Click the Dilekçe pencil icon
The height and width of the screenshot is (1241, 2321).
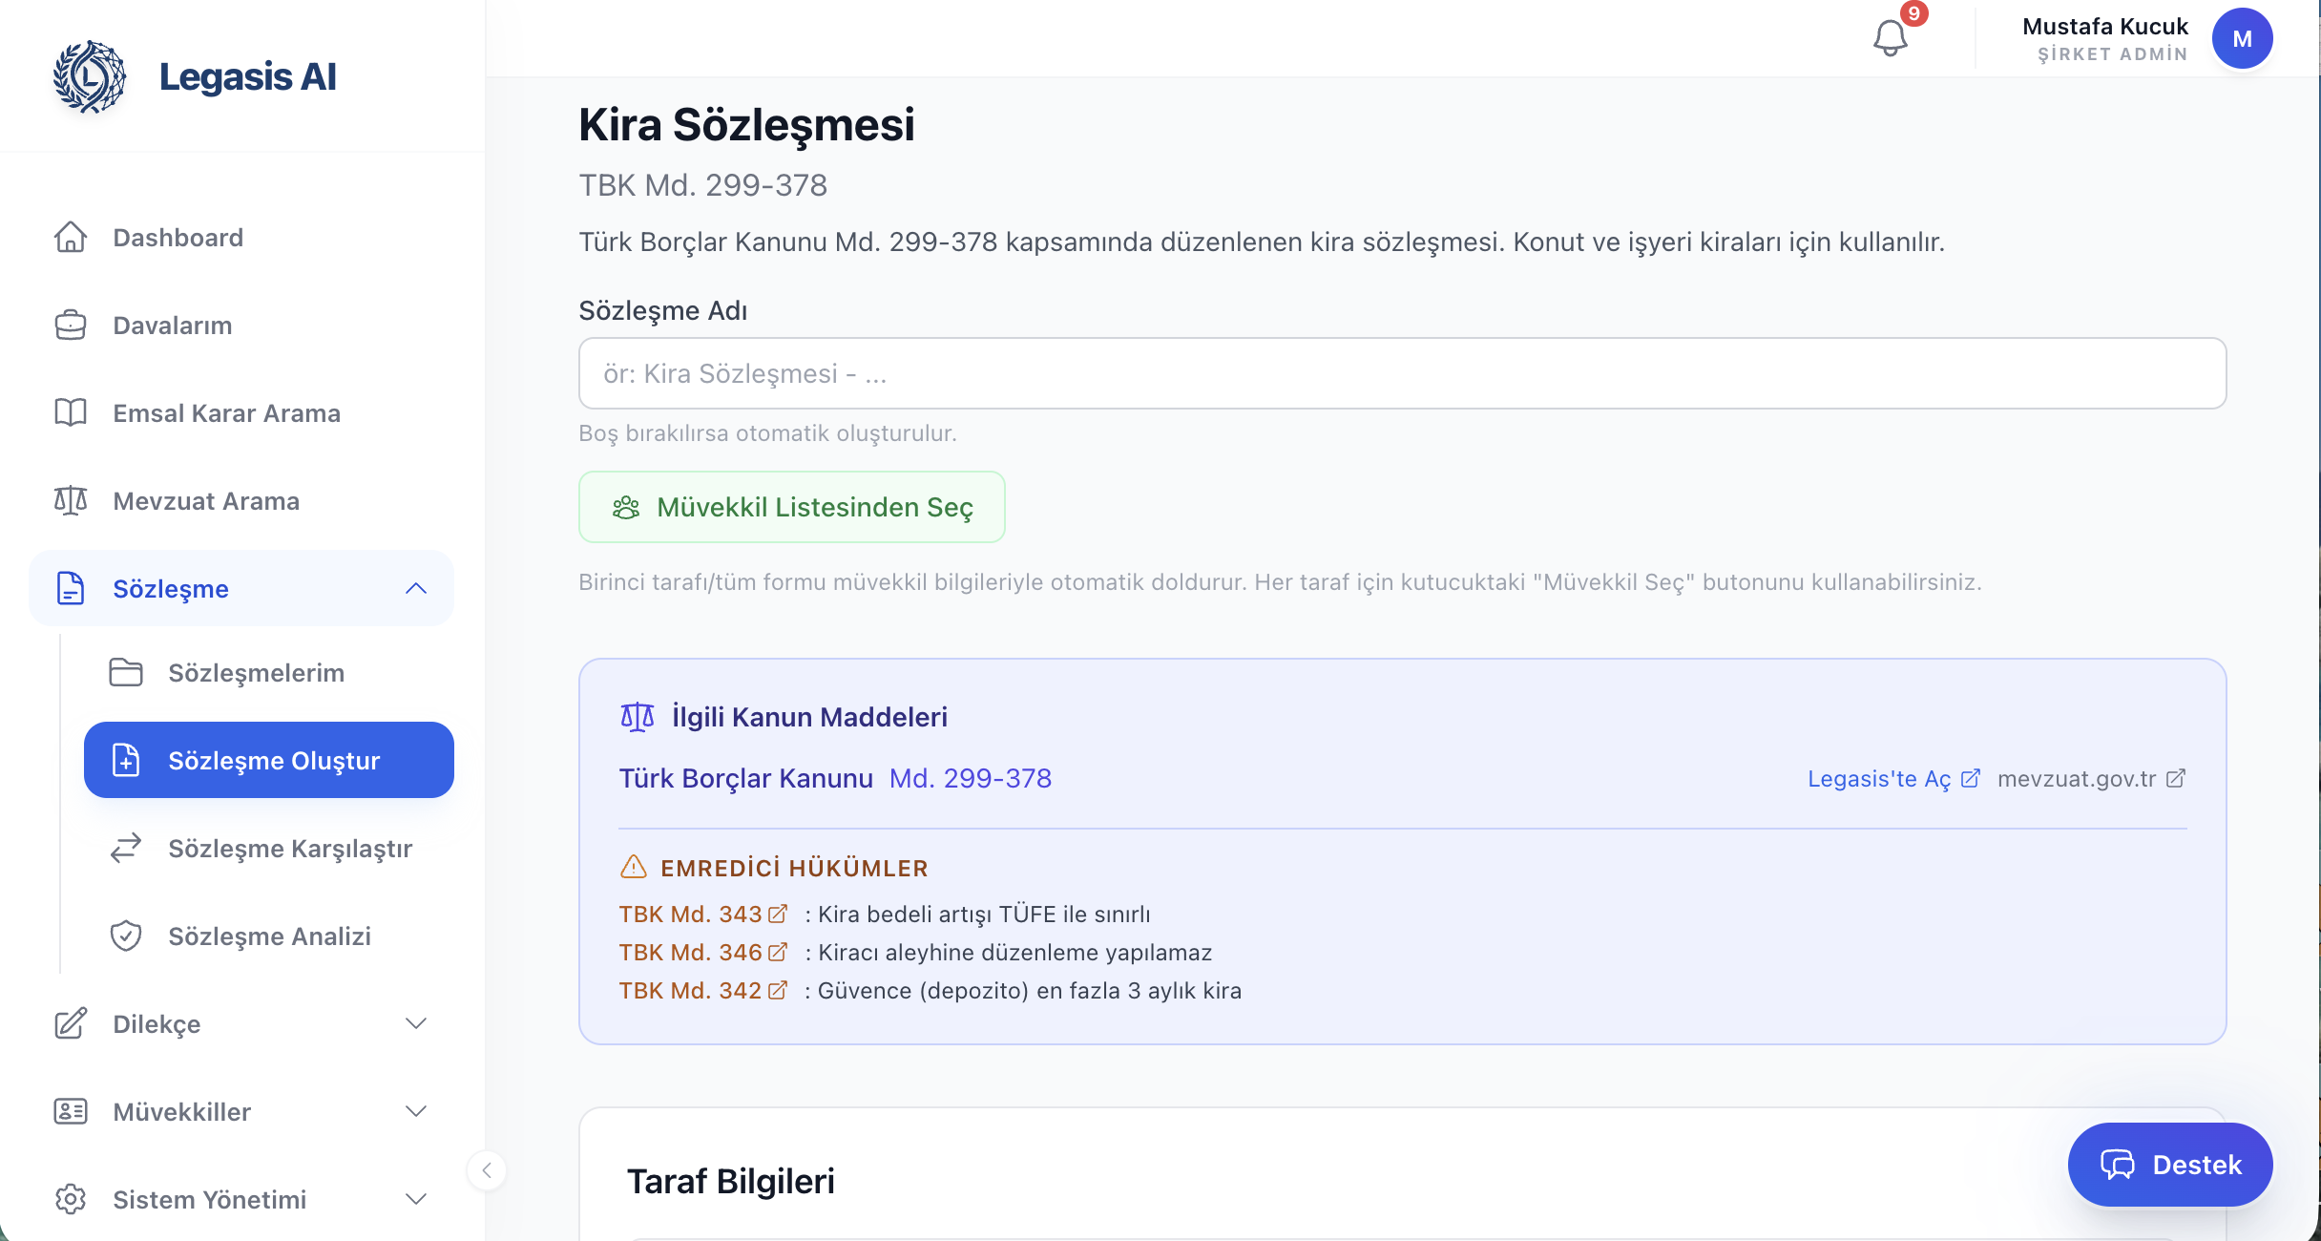pos(71,1023)
